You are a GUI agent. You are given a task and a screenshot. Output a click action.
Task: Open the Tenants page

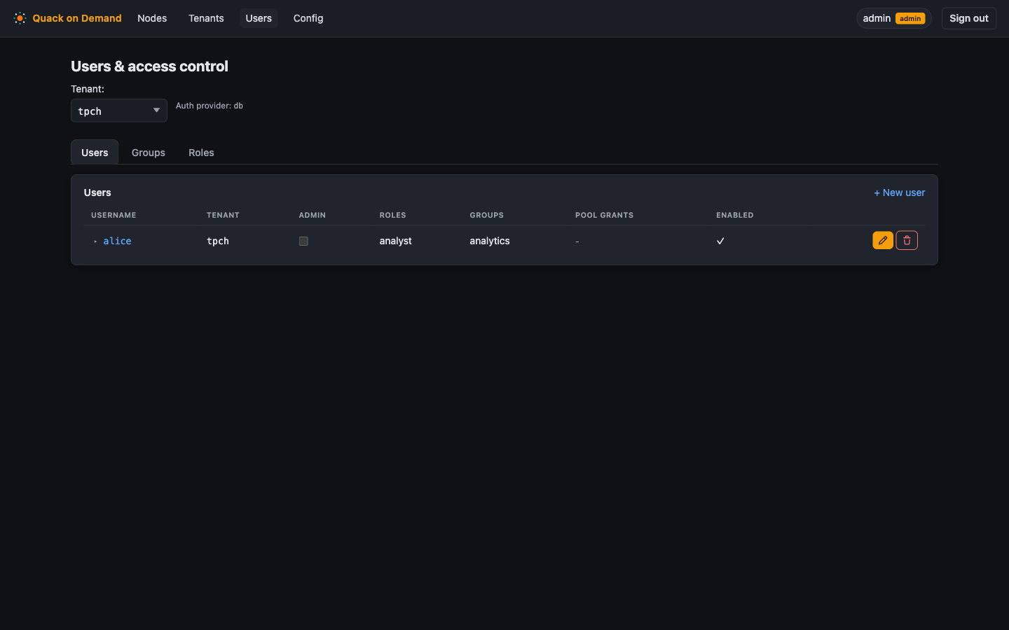tap(206, 18)
